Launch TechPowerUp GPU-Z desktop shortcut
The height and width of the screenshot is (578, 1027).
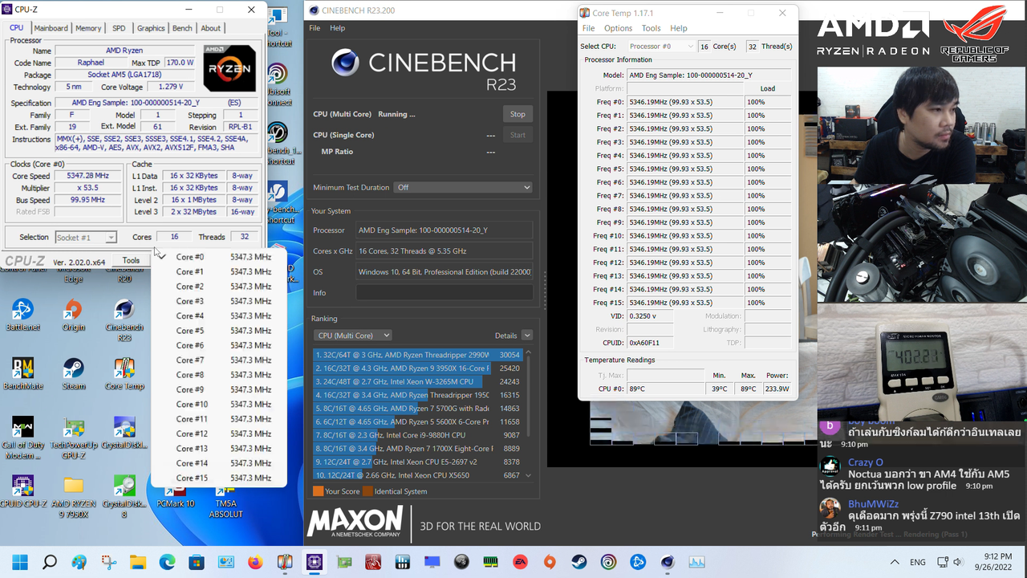[x=74, y=429]
